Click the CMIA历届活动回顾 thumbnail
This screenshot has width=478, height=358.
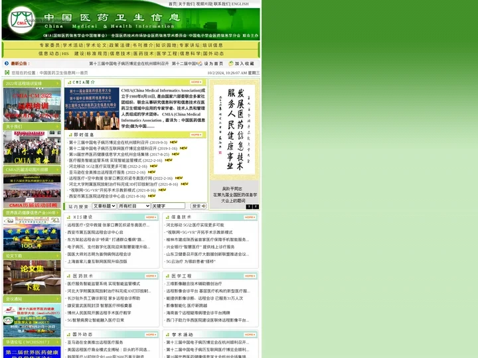click(x=32, y=191)
